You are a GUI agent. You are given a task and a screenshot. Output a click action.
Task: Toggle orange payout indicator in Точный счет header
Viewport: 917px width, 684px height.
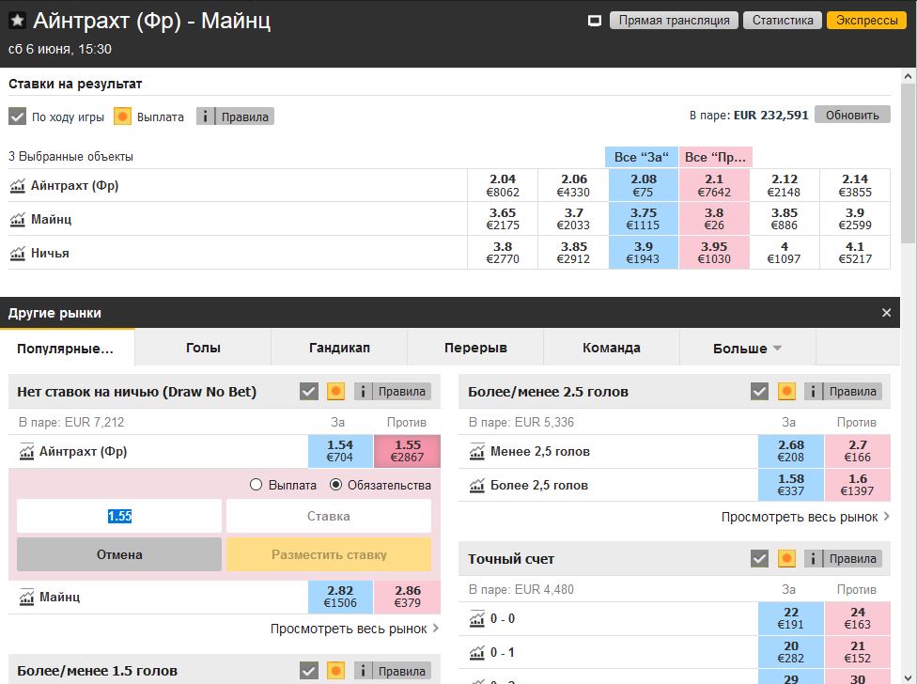coord(786,559)
